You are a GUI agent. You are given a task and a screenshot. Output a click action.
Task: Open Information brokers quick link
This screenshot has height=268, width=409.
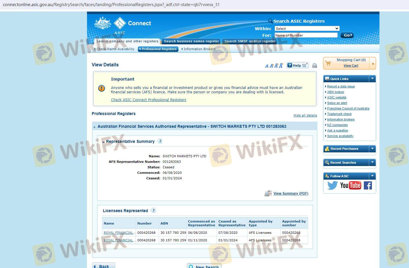(341, 119)
